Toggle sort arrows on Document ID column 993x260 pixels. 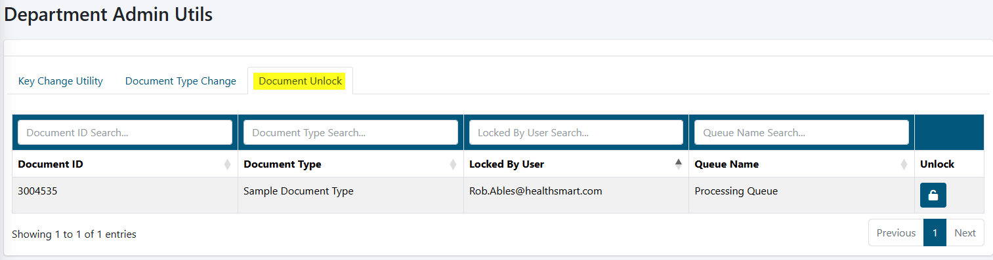point(227,164)
